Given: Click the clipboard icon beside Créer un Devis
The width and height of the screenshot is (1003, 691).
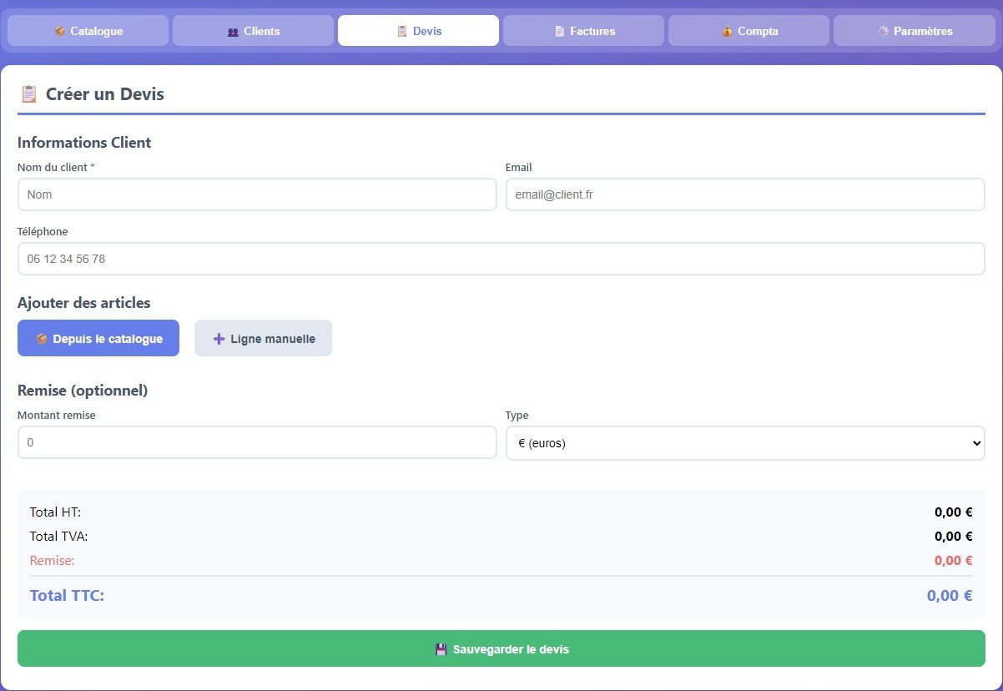Looking at the screenshot, I should pyautogui.click(x=28, y=94).
